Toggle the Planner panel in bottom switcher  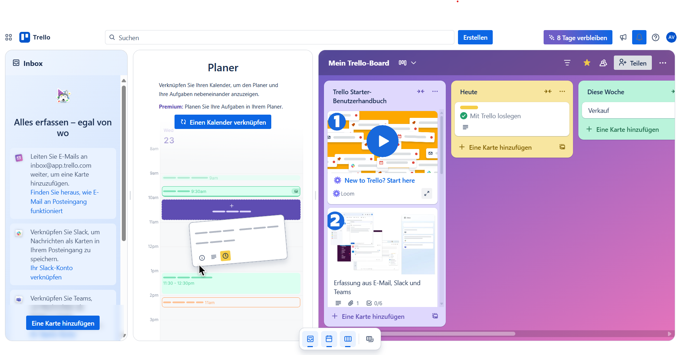[329, 339]
